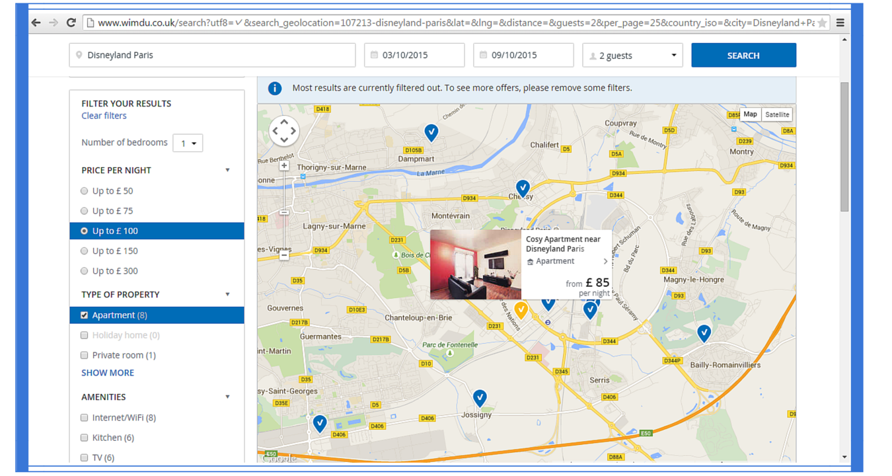Select the blue map marker nearest the orange one
892x476 pixels.
tap(548, 303)
